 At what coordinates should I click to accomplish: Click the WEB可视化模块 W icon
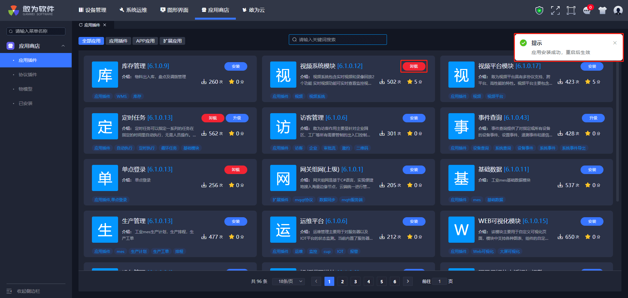tap(461, 230)
